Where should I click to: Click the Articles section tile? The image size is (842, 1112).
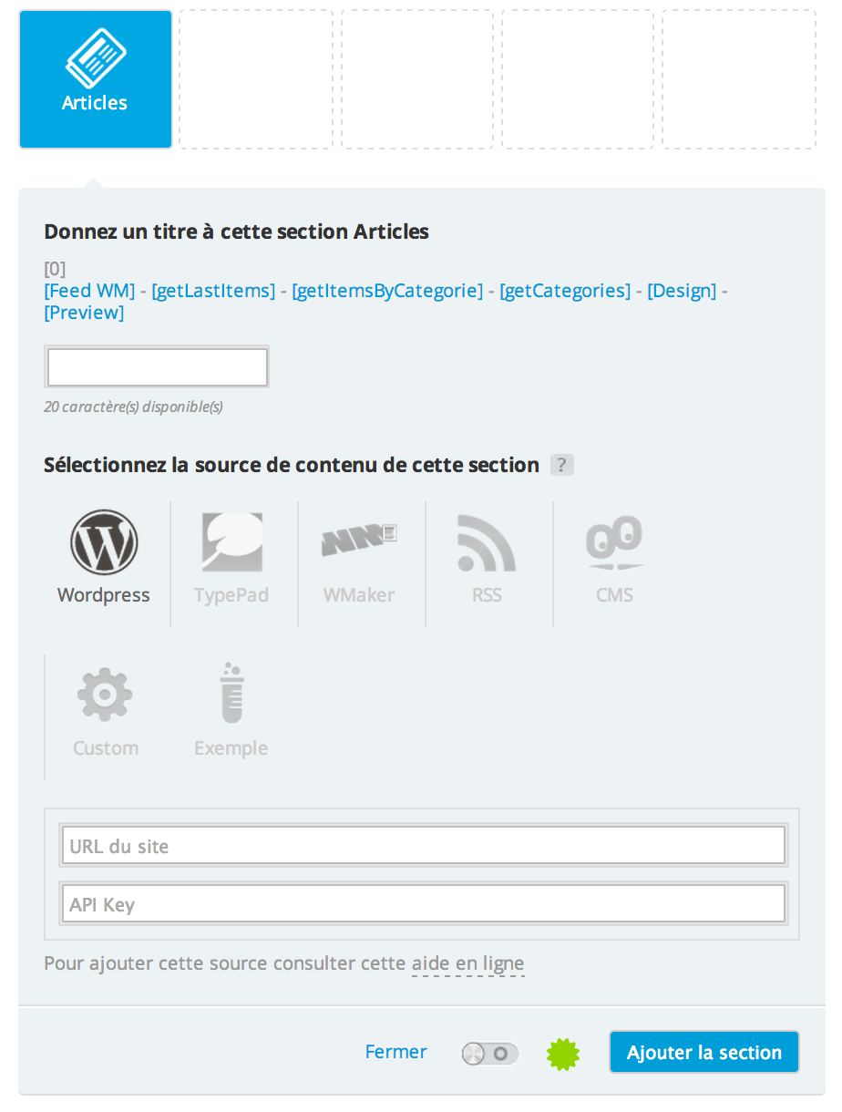pyautogui.click(x=96, y=79)
